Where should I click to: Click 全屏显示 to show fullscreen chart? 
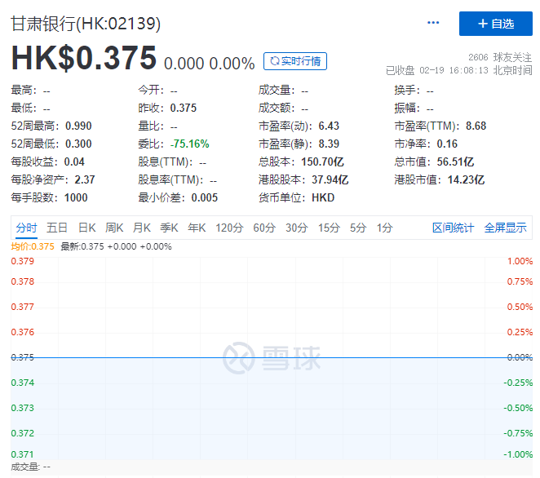505,228
